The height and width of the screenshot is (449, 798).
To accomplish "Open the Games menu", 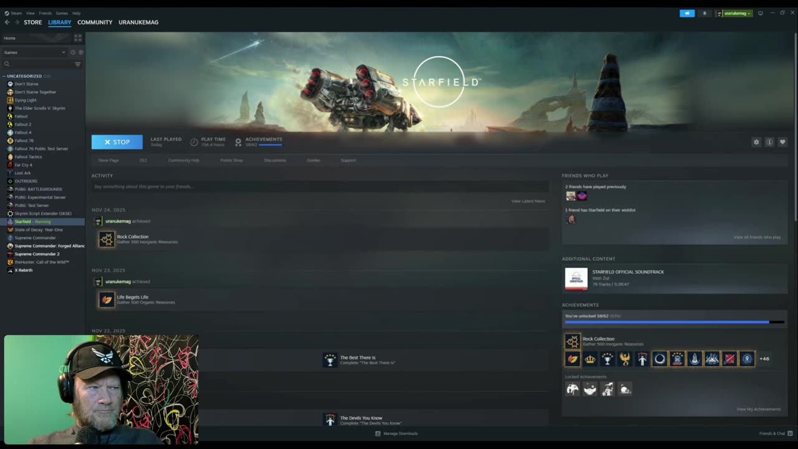I will [x=62, y=13].
